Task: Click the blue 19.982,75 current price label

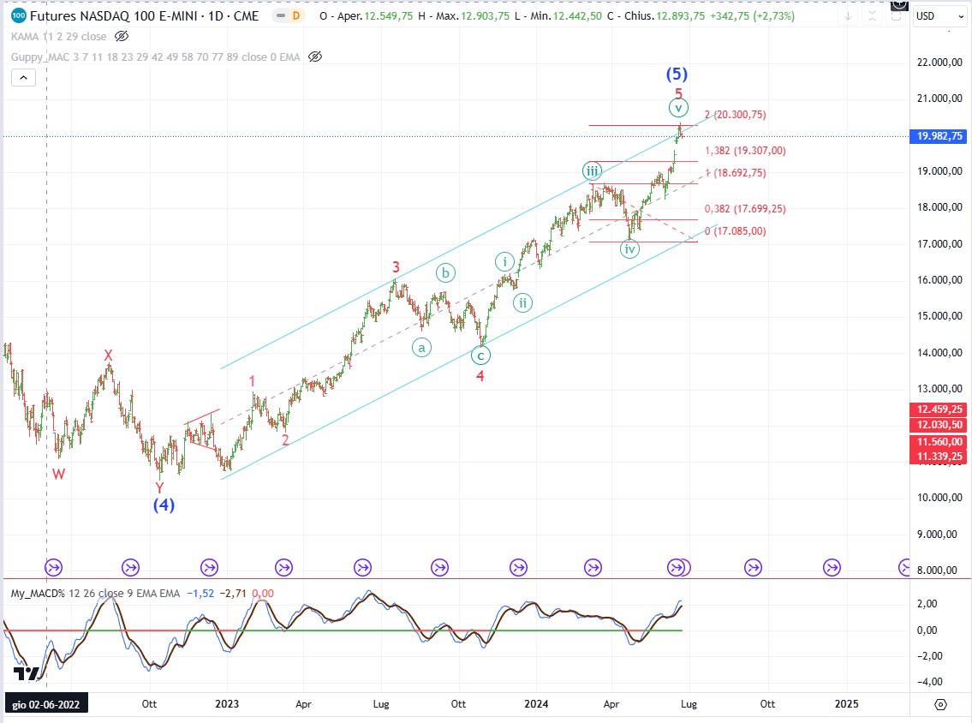Action: (x=939, y=136)
